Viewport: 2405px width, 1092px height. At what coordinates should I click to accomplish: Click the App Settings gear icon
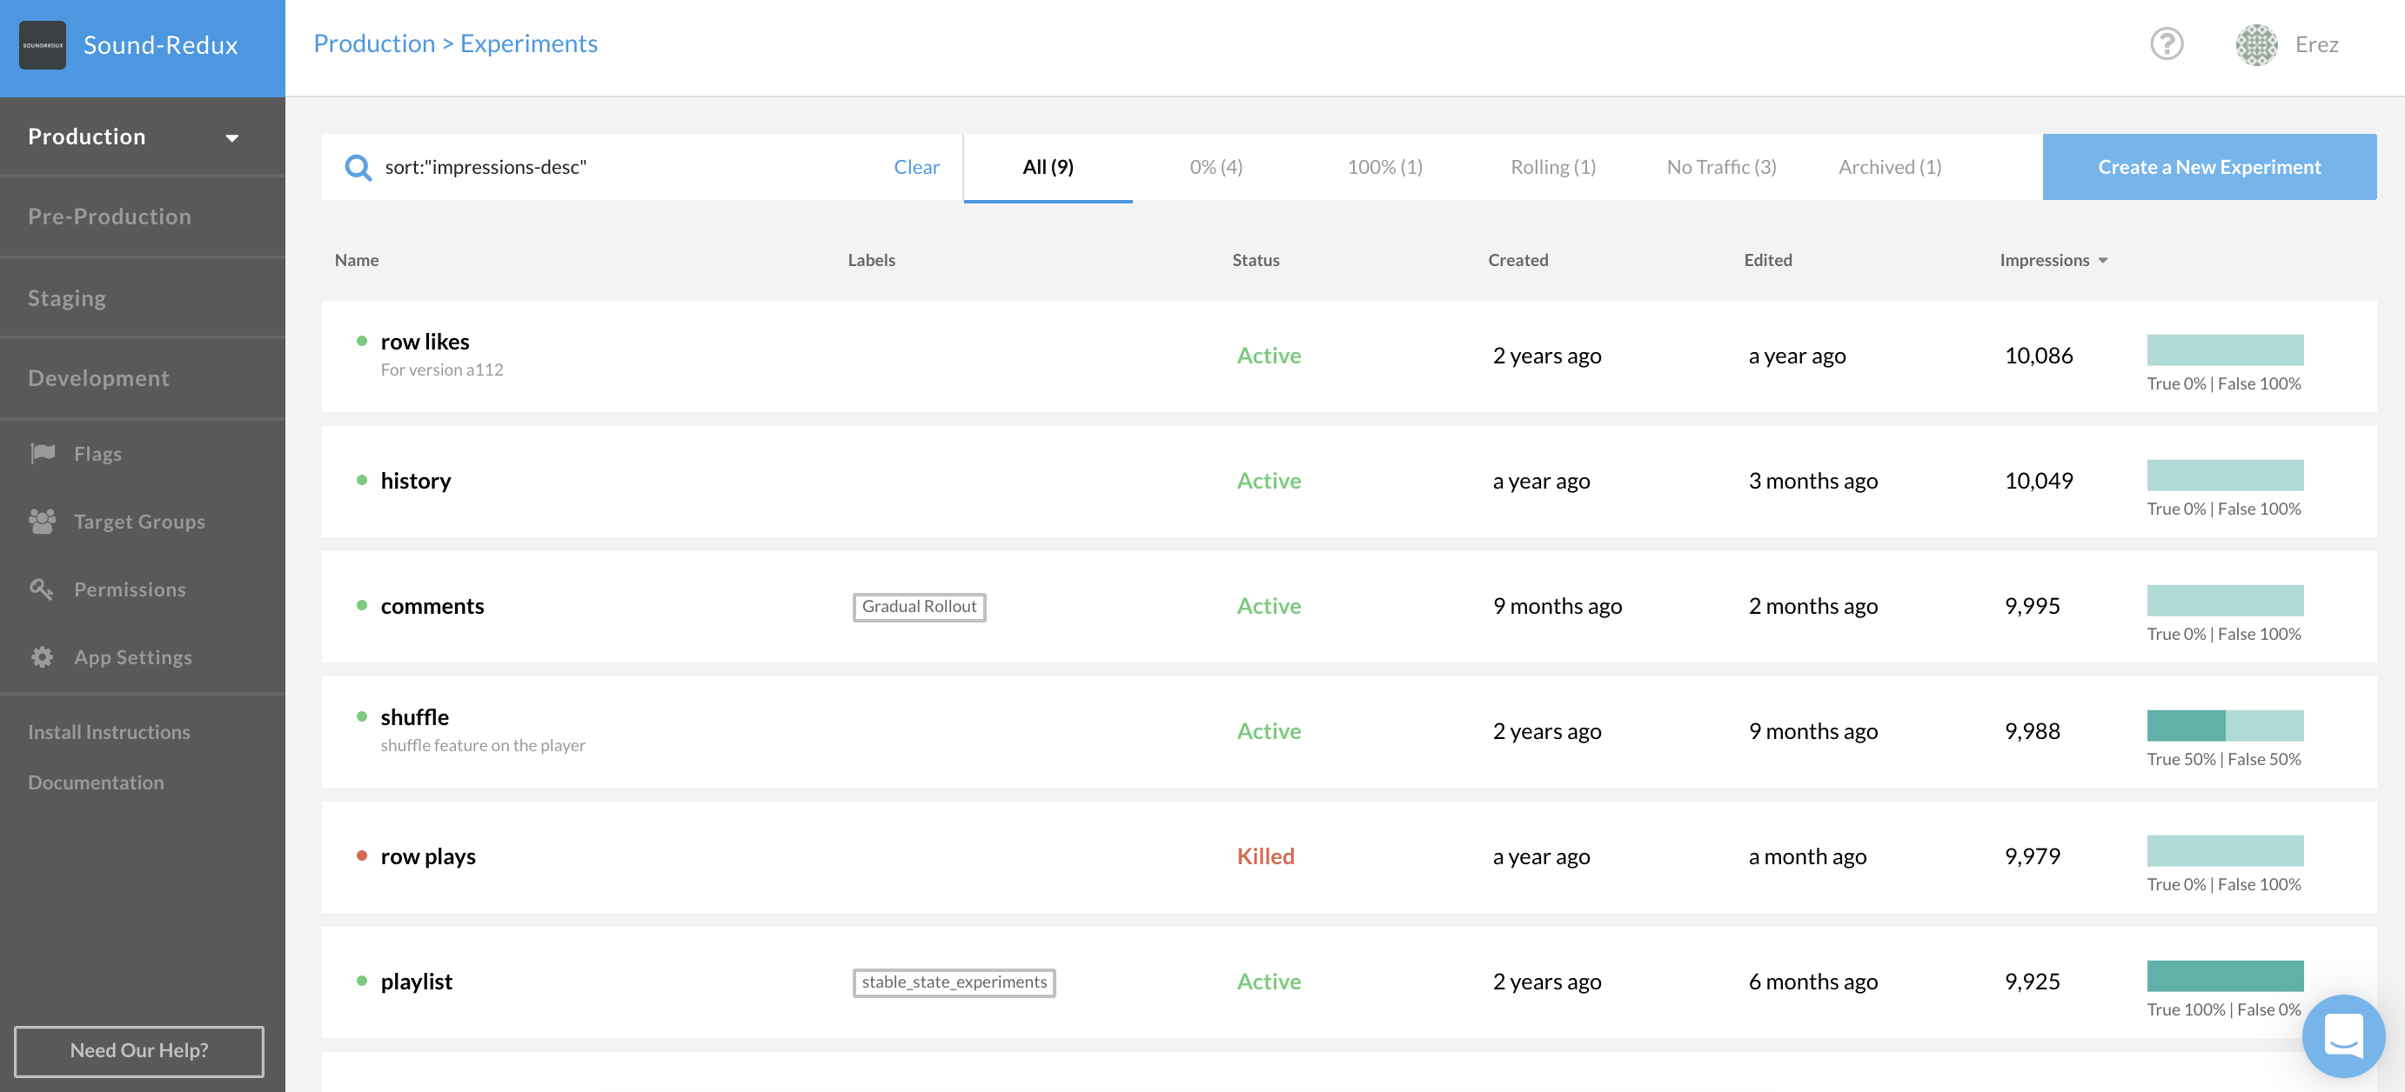pyautogui.click(x=42, y=656)
